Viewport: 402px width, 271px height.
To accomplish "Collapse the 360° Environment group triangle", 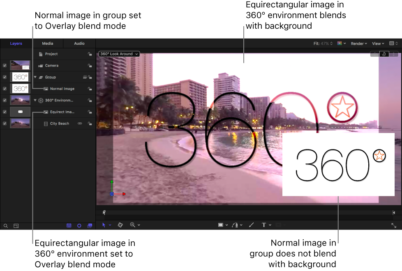I will click(36, 100).
